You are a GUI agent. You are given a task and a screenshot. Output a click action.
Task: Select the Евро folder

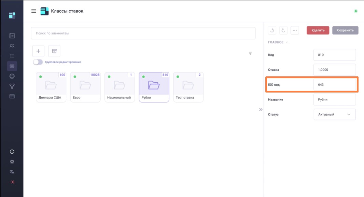(85, 87)
